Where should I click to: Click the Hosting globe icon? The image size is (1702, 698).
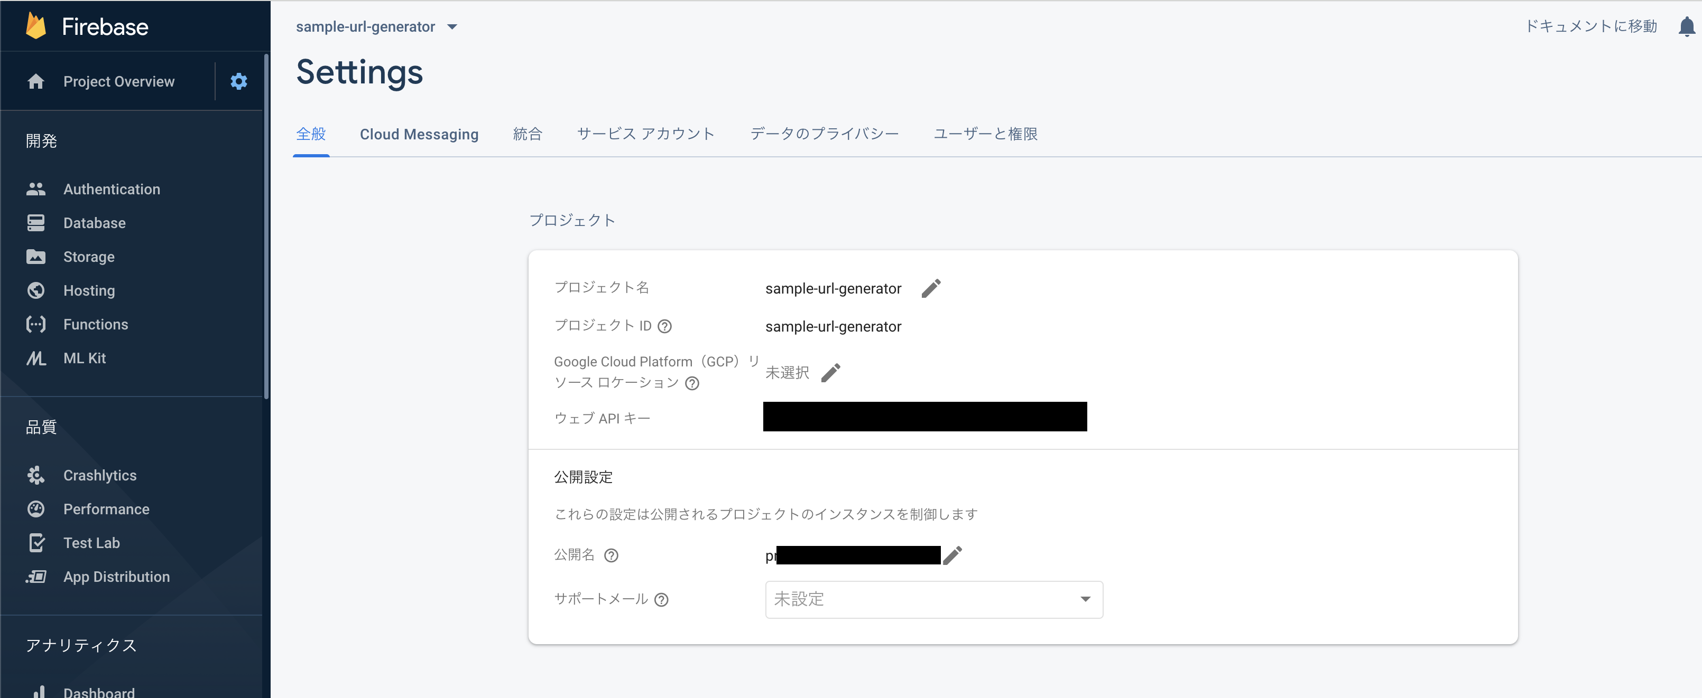36,290
